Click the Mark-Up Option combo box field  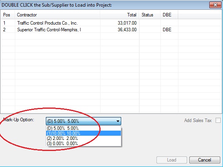[x=83, y=121]
